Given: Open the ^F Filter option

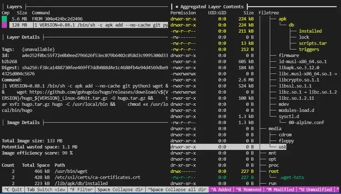Looking at the screenshot, I should click(81, 190).
